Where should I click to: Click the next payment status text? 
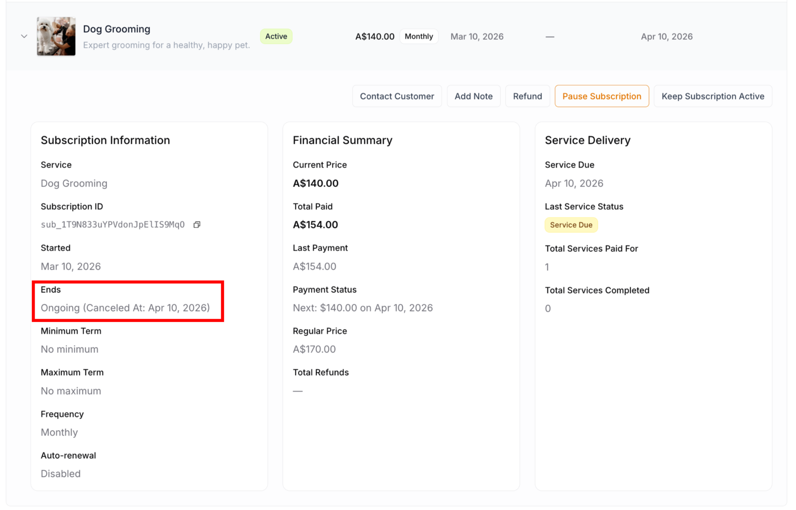point(362,308)
